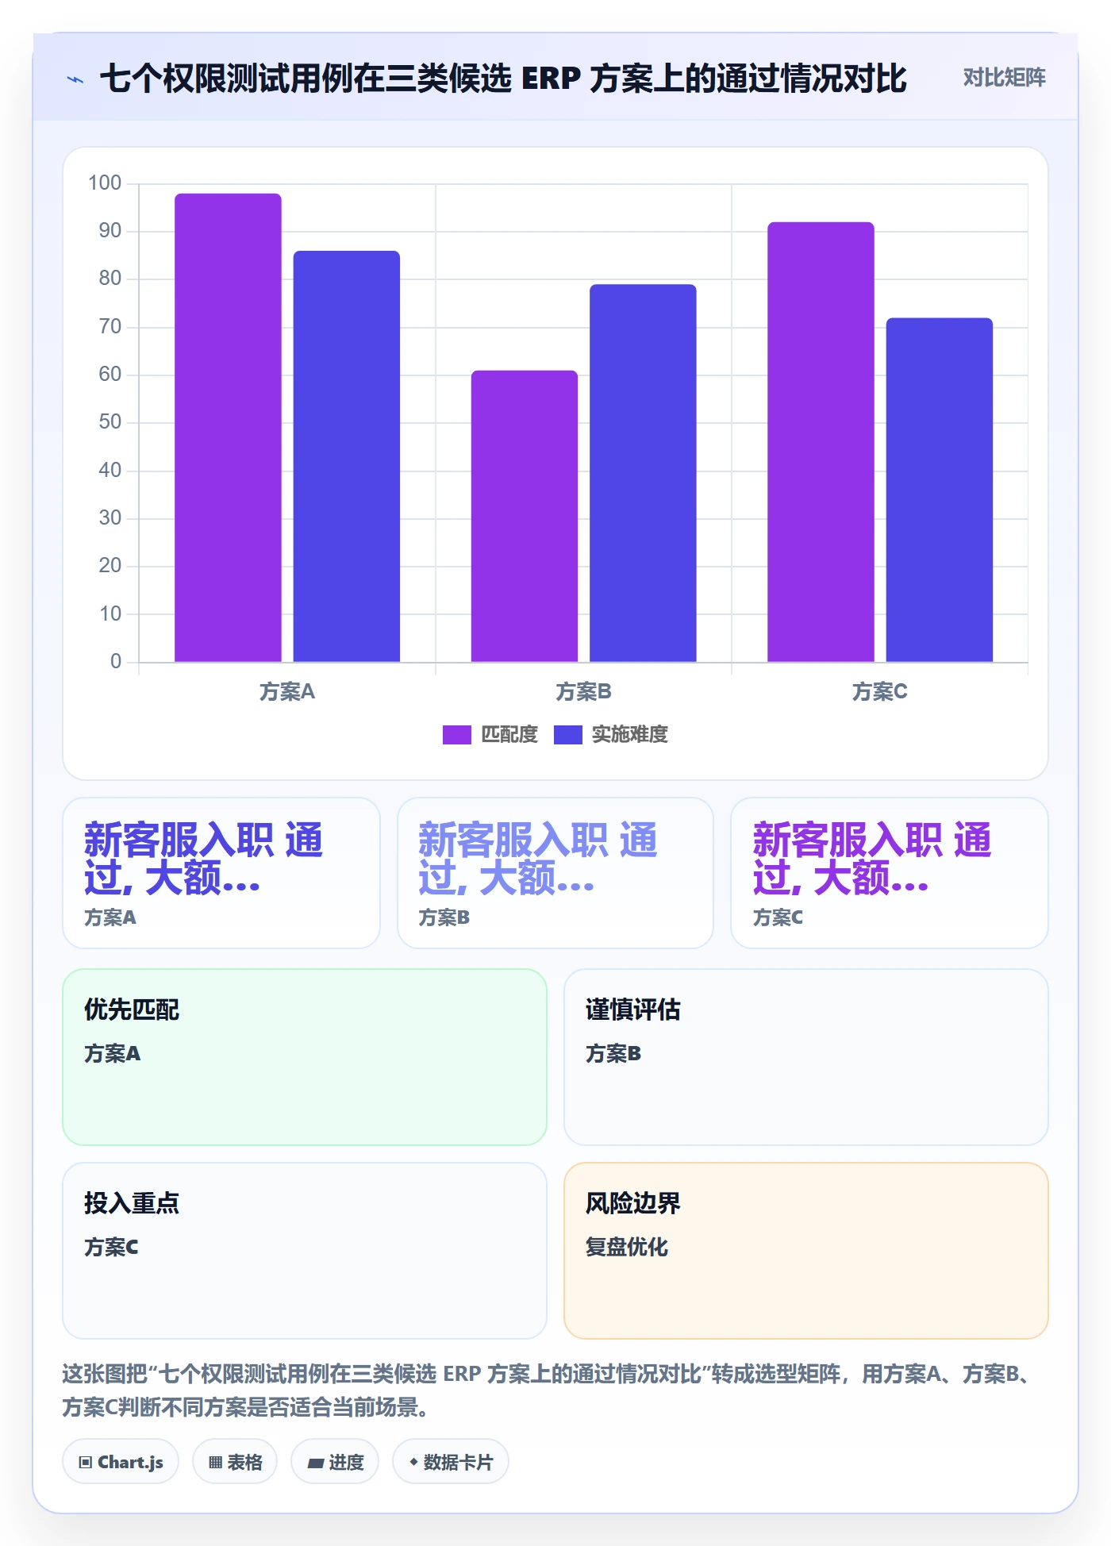Click the lightning bolt icon in the header
The width and height of the screenshot is (1111, 1546).
tap(75, 79)
